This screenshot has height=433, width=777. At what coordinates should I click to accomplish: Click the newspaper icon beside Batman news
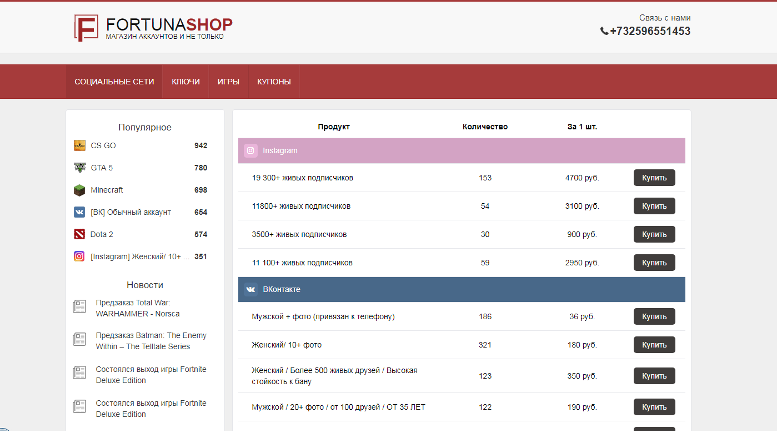79,339
